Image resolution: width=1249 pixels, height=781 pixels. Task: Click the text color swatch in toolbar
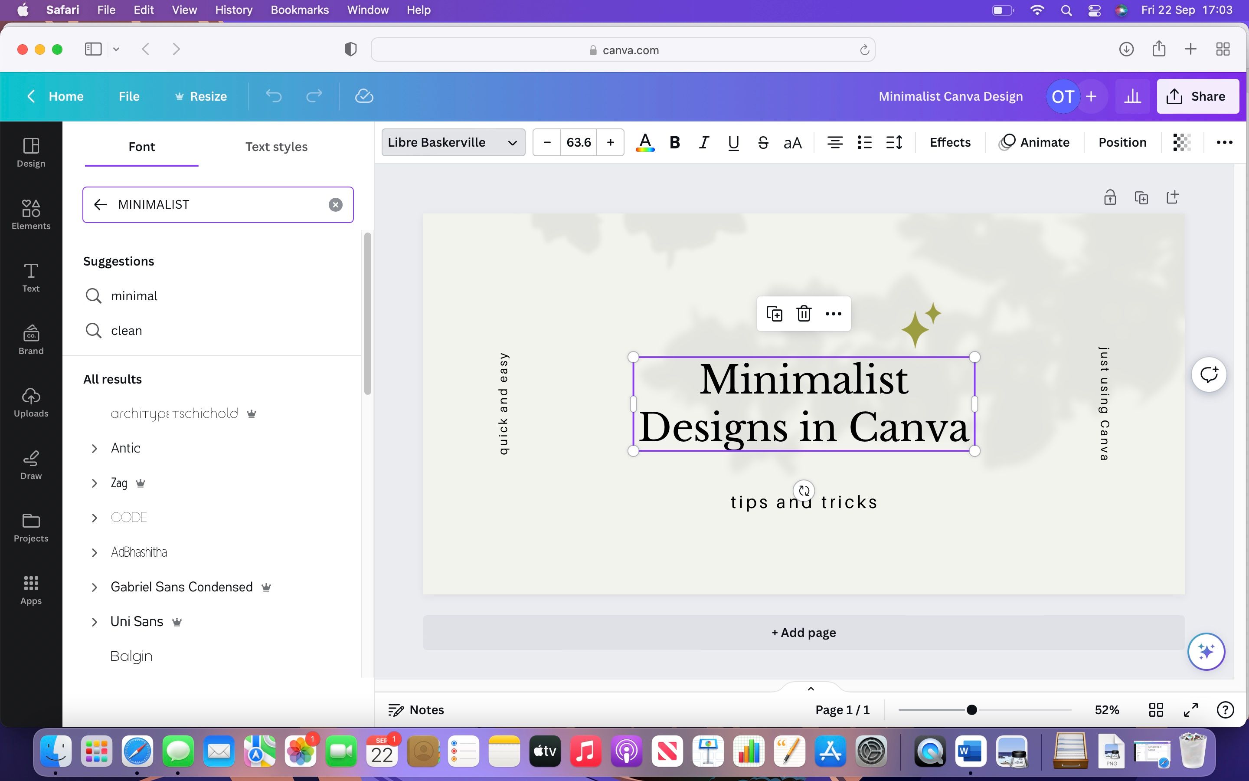pos(645,142)
